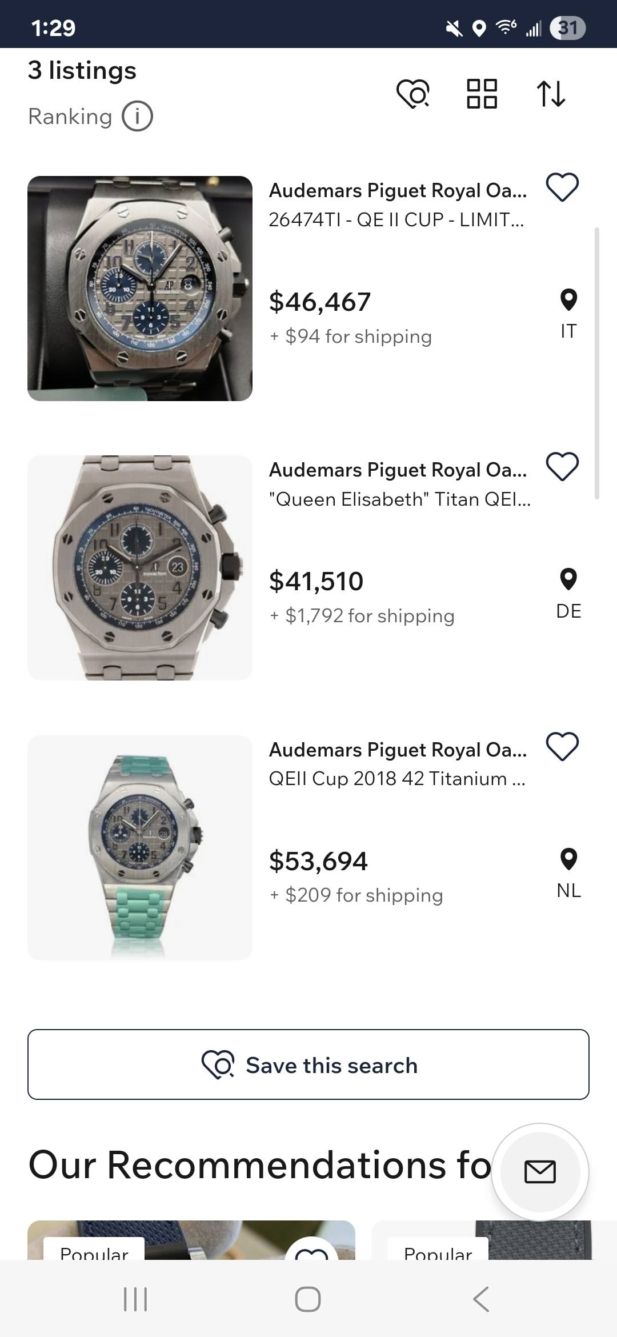Tap the NL location pin icon

coord(568,859)
